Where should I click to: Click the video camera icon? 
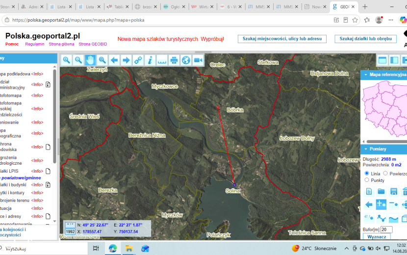click(x=198, y=60)
